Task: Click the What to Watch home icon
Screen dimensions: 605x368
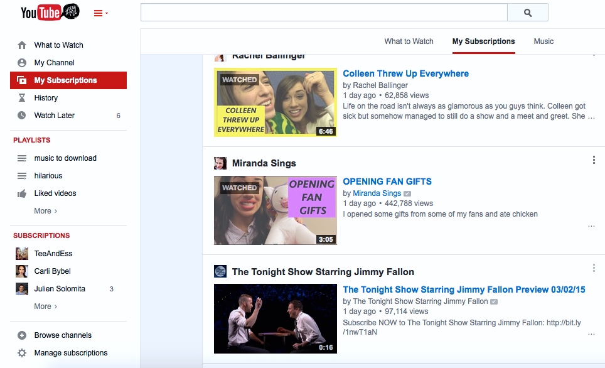Action: tap(22, 45)
